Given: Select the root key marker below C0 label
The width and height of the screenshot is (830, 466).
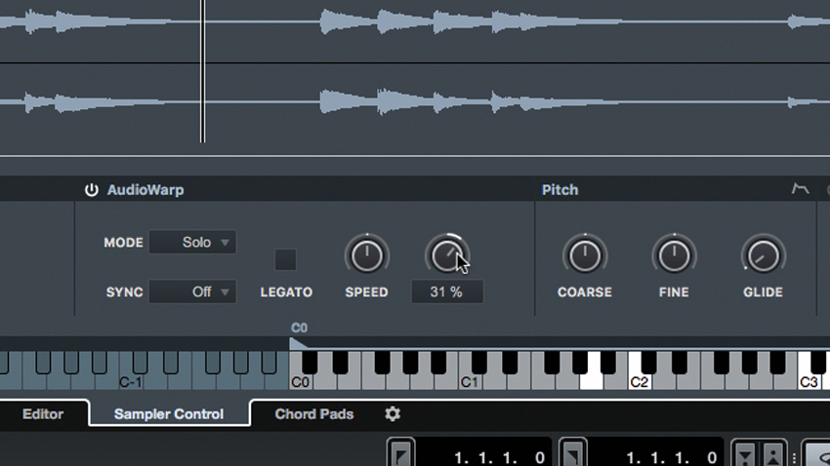Looking at the screenshot, I should 297,344.
